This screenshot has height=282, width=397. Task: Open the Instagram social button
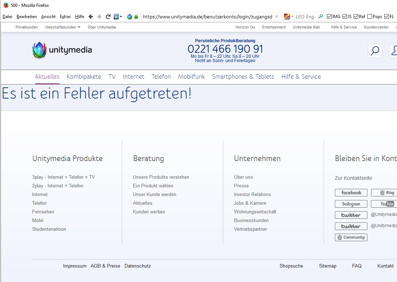[x=351, y=204]
